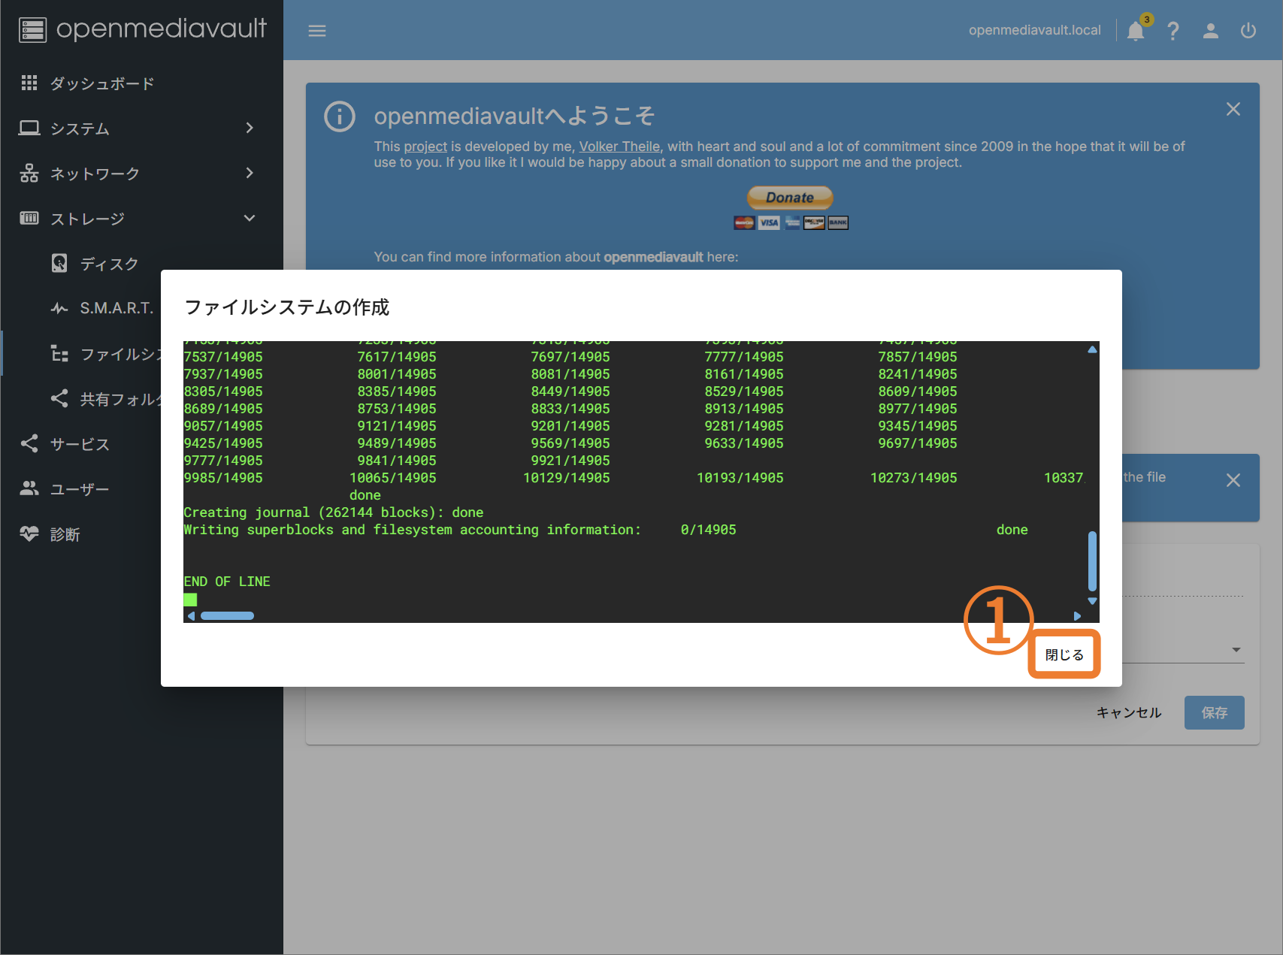Select the ストレージ menu item

[x=141, y=219]
